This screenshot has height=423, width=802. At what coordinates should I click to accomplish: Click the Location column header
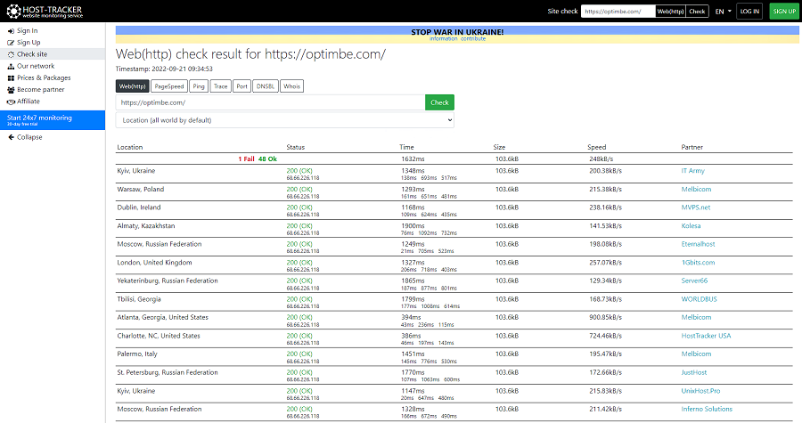[x=130, y=147]
